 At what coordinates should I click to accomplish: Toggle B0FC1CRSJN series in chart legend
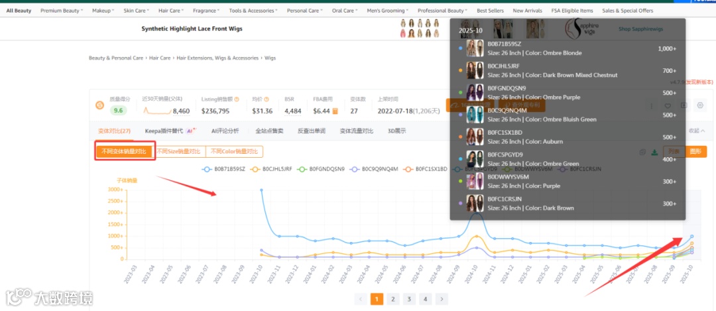[579, 169]
